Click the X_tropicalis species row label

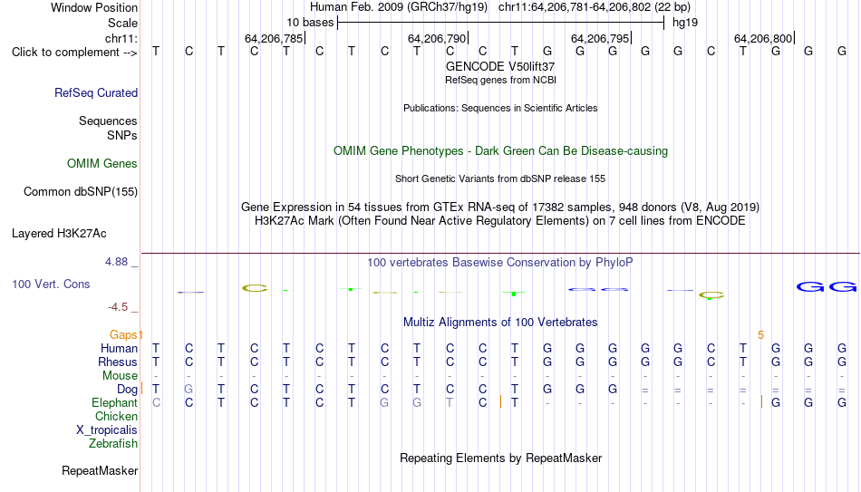tap(107, 430)
